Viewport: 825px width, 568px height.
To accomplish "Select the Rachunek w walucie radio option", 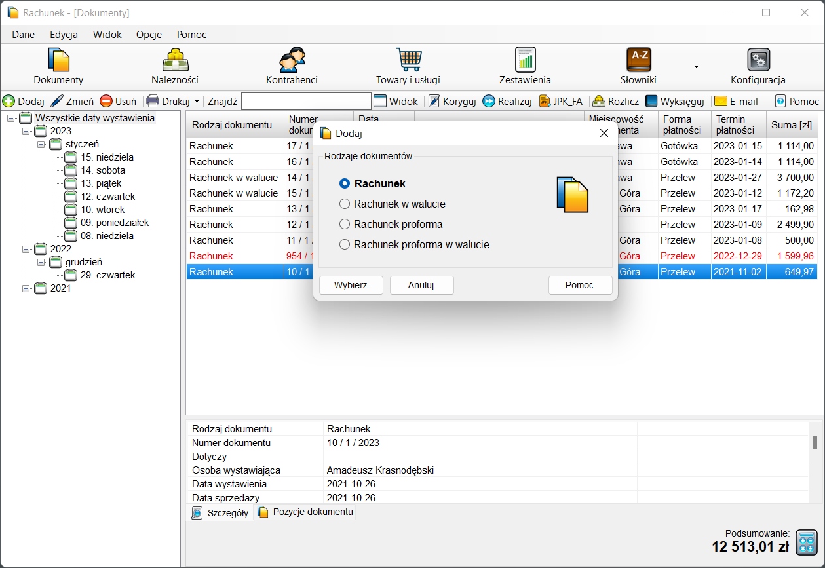I will click(x=345, y=204).
